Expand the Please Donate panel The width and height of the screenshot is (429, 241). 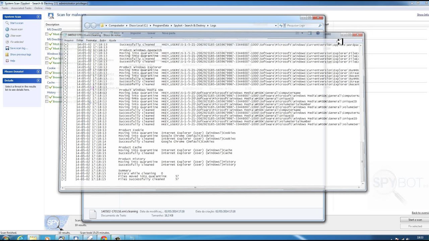[38, 72]
